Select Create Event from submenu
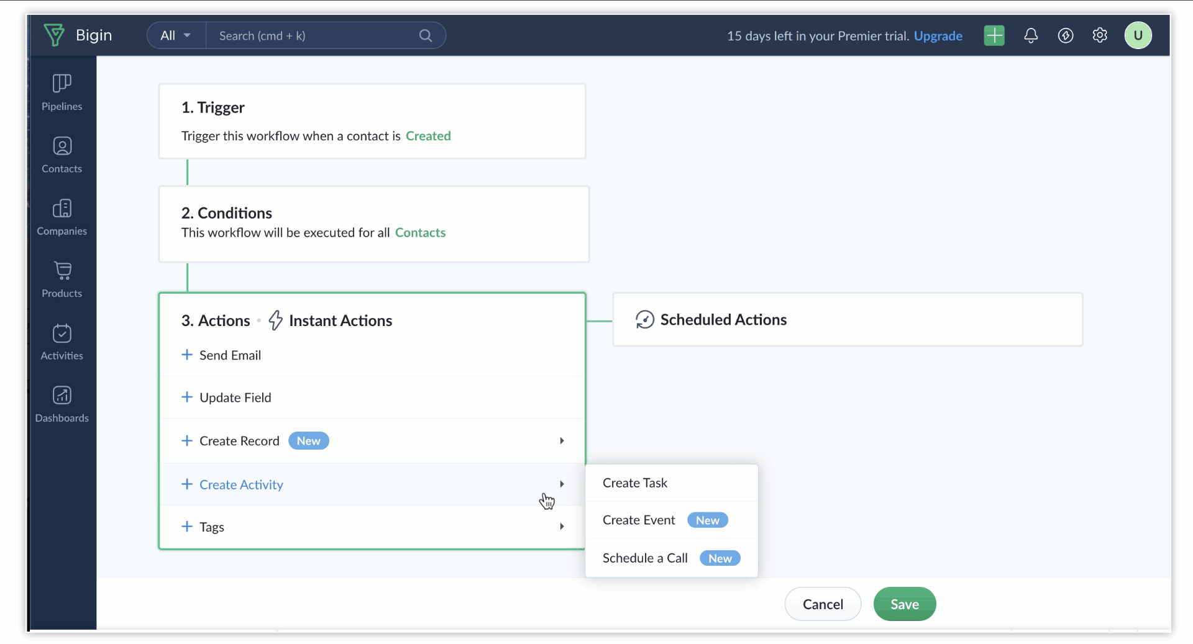Viewport: 1193px width, 644px height. tap(672, 520)
